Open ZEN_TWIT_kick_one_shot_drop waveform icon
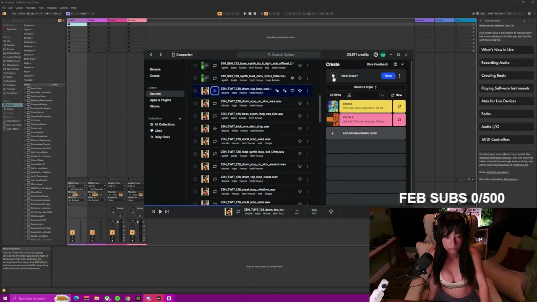Viewport: 537px width, 302px height. pos(214,129)
